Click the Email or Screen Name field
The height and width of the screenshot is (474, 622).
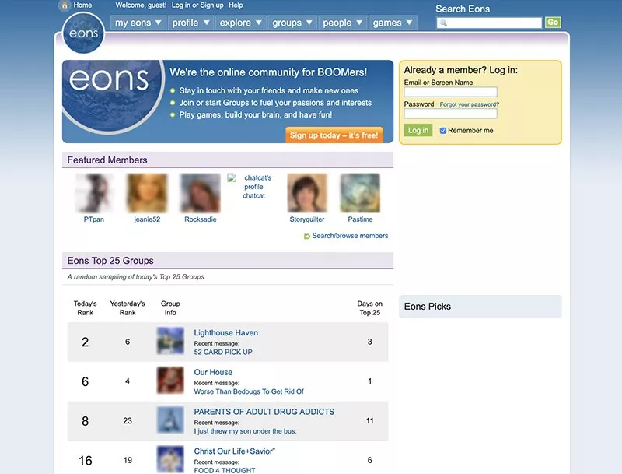[450, 92]
